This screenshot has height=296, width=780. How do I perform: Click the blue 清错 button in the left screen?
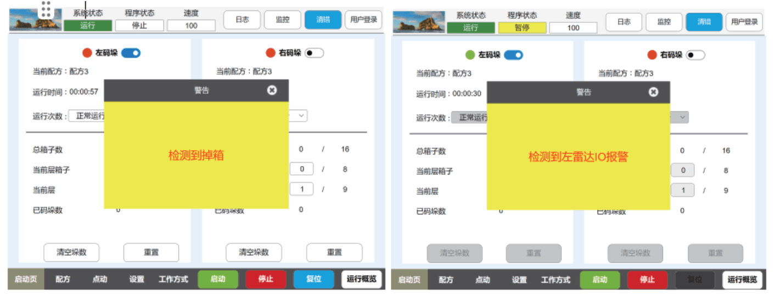(323, 20)
